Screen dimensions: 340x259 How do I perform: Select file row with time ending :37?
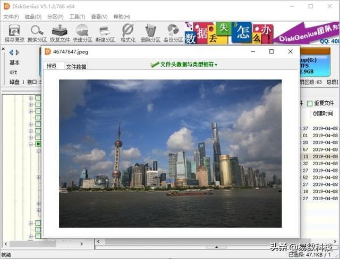tap(320, 128)
